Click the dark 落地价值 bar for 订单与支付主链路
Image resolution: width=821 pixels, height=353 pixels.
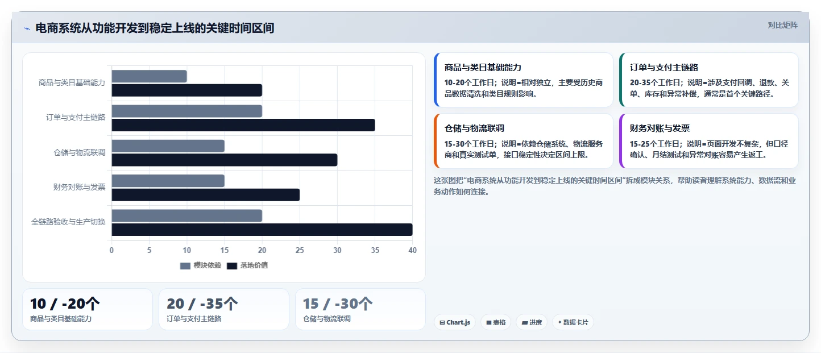click(x=243, y=125)
